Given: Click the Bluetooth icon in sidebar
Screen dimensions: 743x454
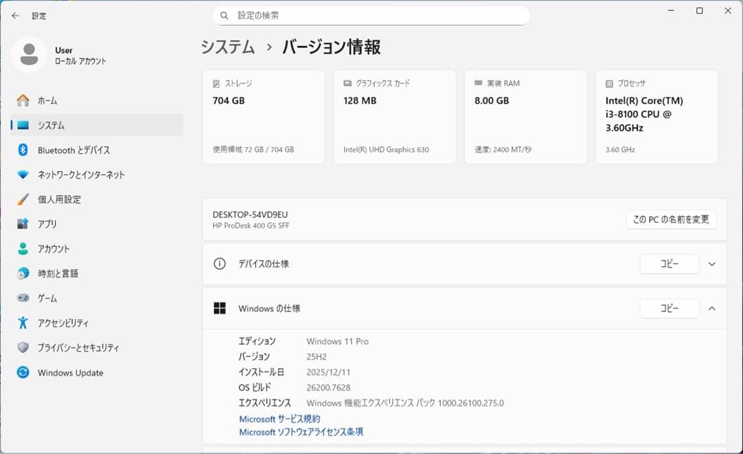Looking at the screenshot, I should tap(23, 150).
